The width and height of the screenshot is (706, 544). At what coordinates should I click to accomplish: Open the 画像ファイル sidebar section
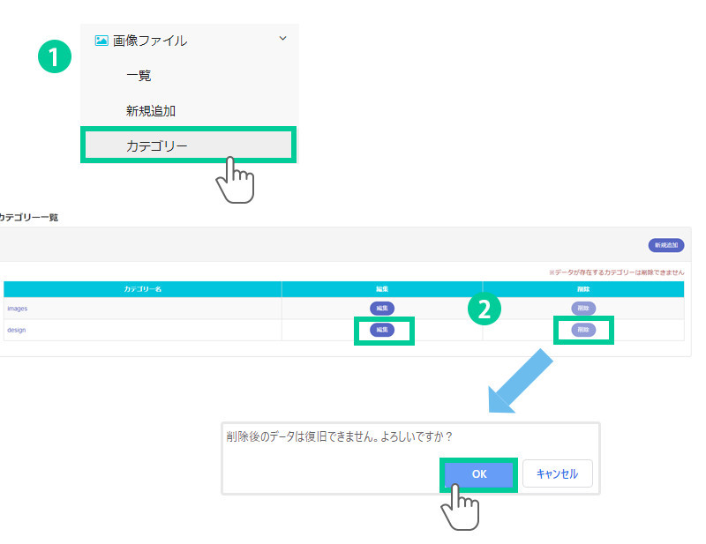pos(150,40)
